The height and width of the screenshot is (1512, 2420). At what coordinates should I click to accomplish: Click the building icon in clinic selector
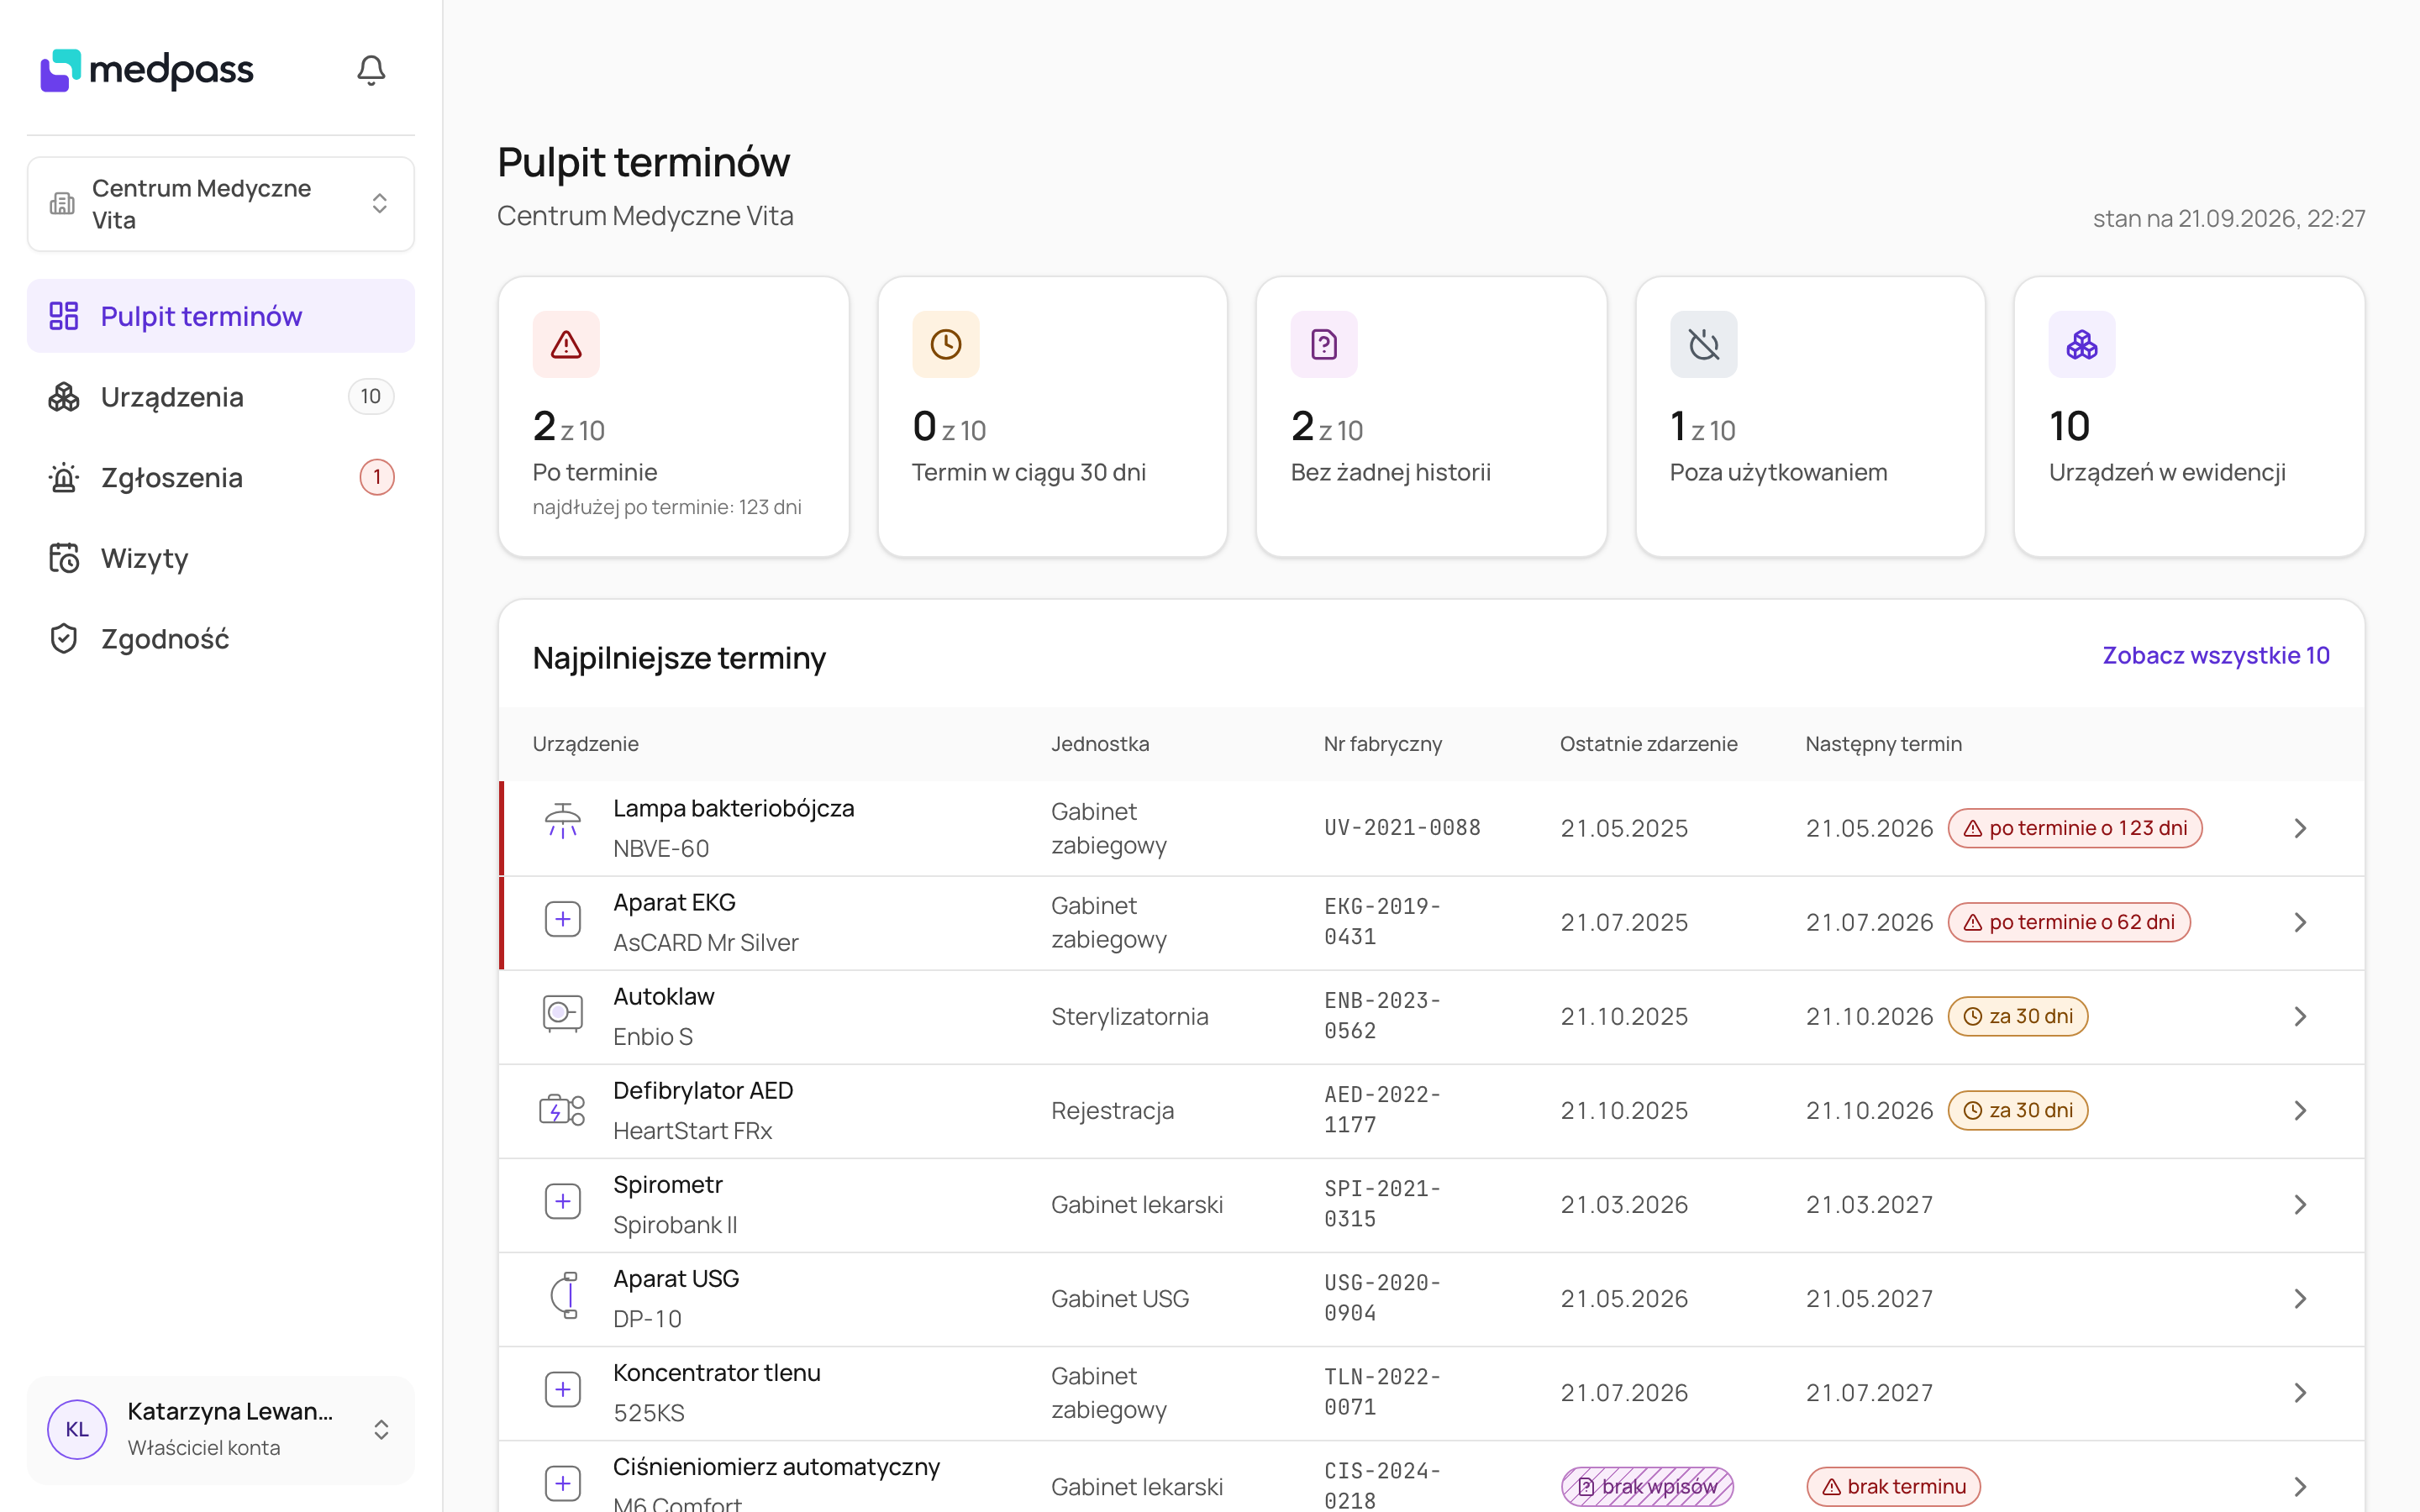click(62, 204)
